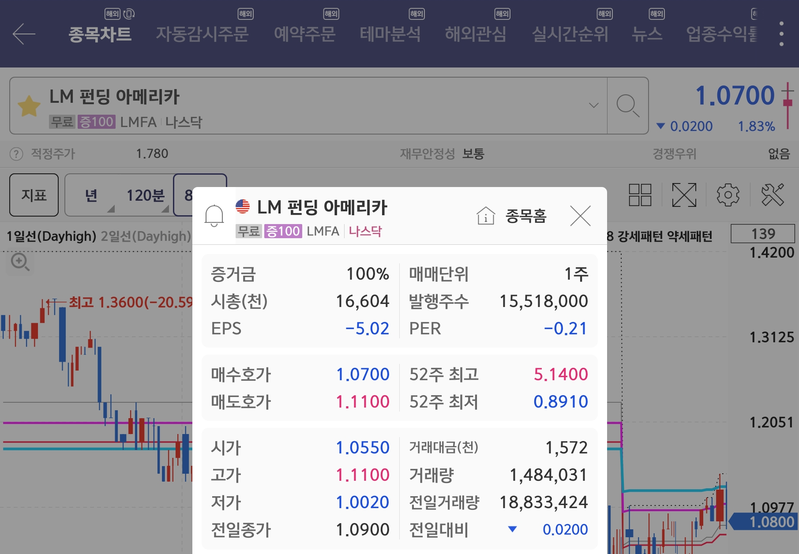The height and width of the screenshot is (554, 799).
Task: Select the EPS value -5.02
Action: 367,329
